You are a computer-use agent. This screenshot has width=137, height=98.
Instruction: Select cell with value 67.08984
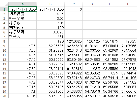click(110, 46)
